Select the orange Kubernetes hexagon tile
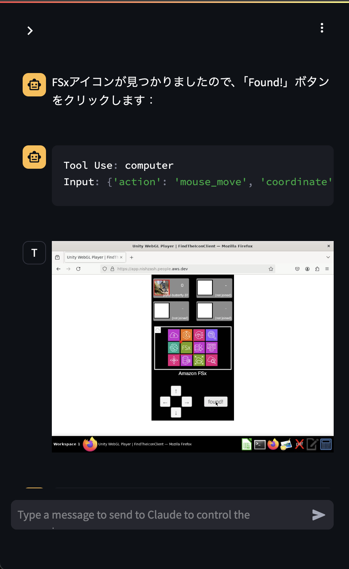The height and width of the screenshot is (569, 349). click(186, 335)
